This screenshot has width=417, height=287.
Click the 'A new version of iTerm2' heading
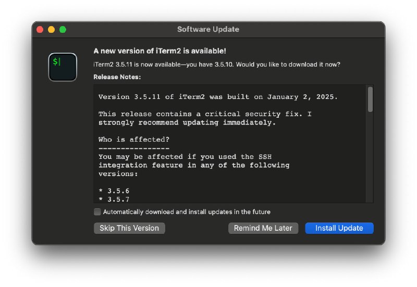click(160, 51)
